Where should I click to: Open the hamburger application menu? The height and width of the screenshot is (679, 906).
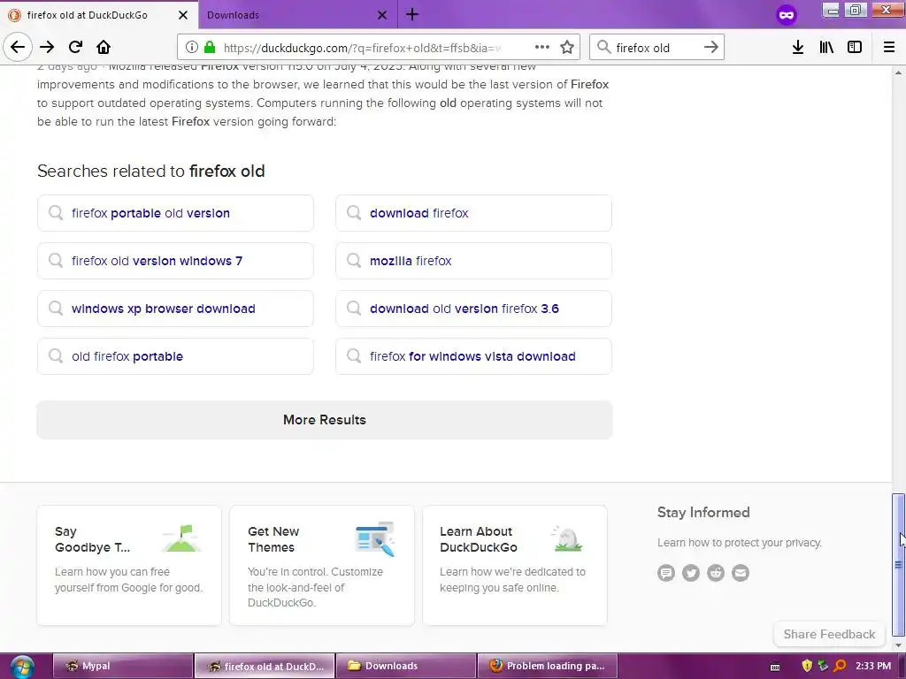tap(889, 47)
